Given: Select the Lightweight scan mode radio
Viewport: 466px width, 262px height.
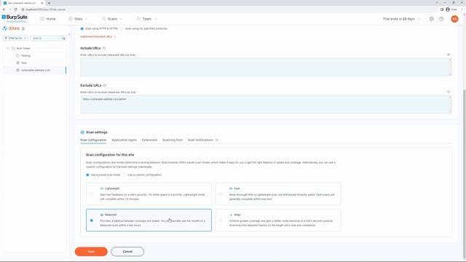Looking at the screenshot, I should (91, 194).
